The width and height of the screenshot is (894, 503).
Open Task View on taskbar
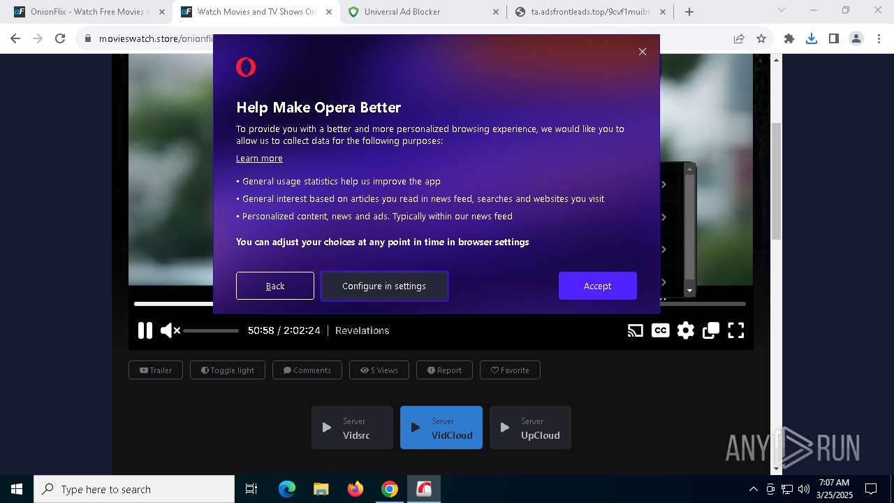click(251, 489)
